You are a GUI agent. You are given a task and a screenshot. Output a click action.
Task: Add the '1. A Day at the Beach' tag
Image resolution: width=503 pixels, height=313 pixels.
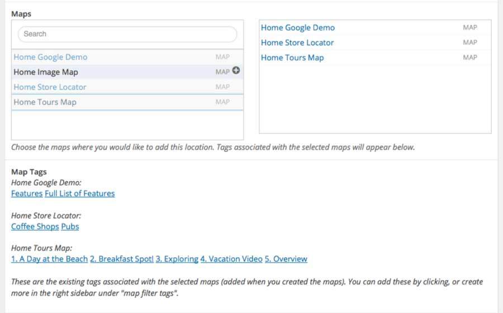[49, 259]
